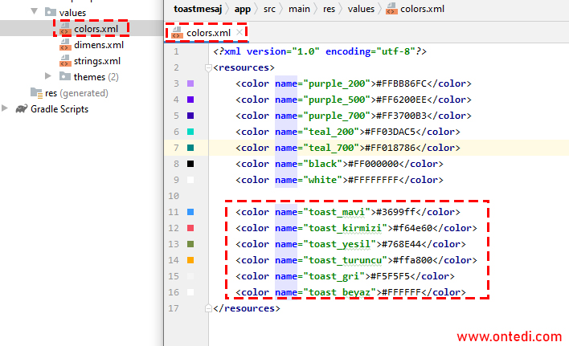This screenshot has width=569, height=346.
Task: Click the themes folder icon
Action: 65,76
